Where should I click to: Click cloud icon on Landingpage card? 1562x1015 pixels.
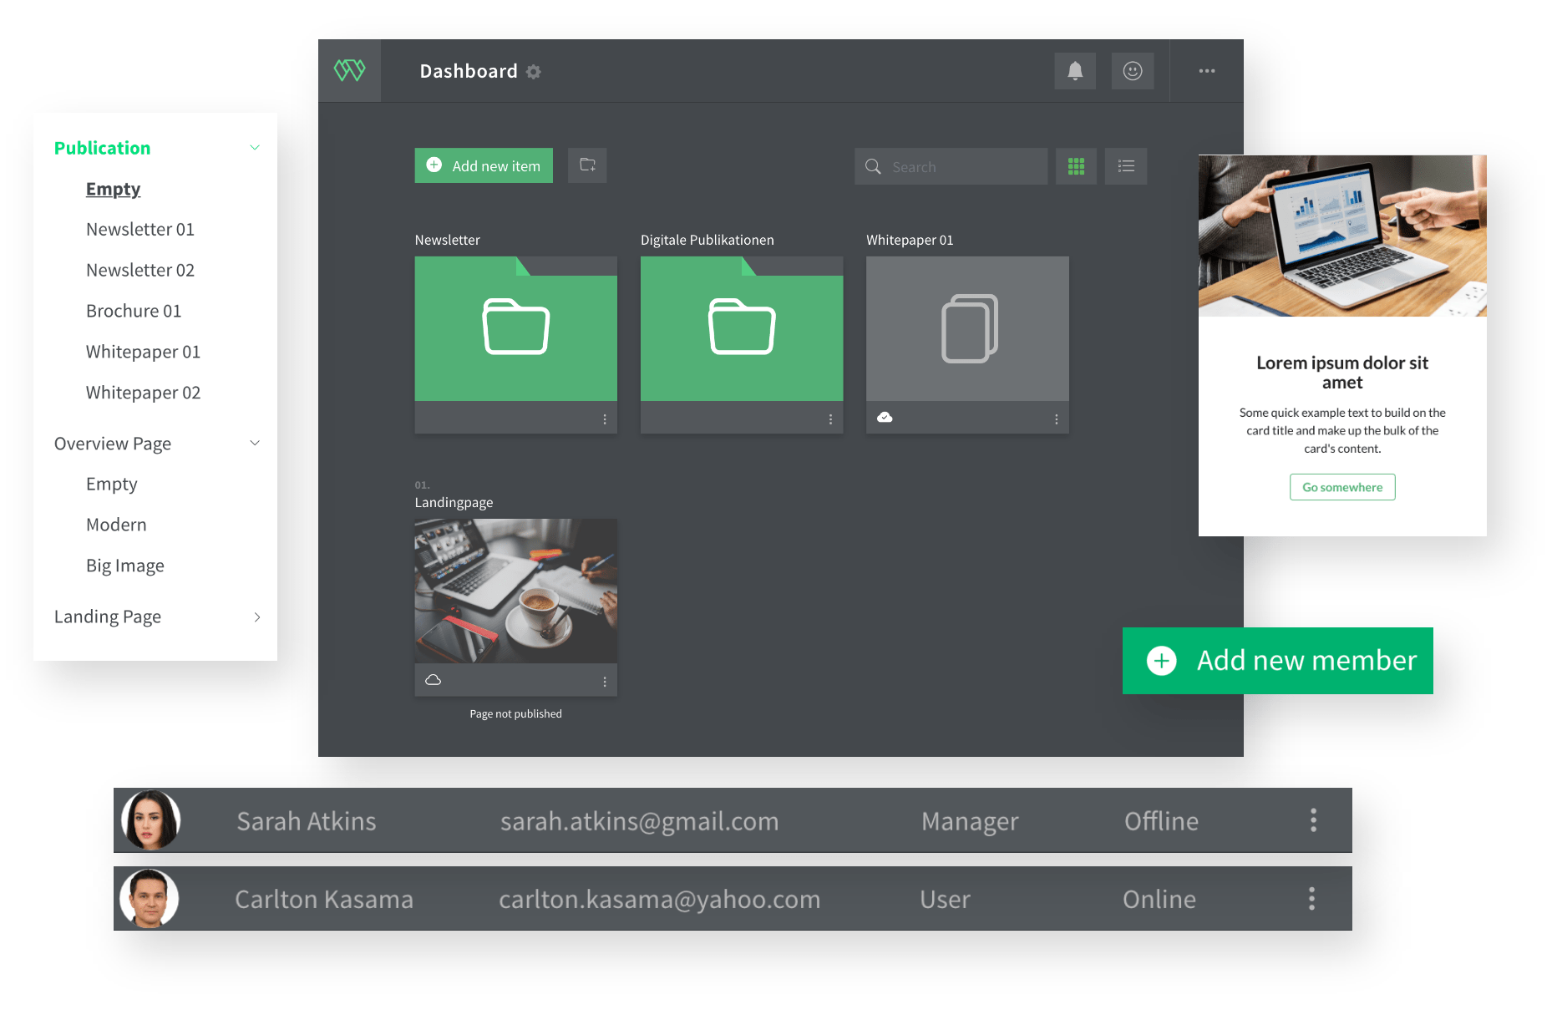[x=433, y=680]
